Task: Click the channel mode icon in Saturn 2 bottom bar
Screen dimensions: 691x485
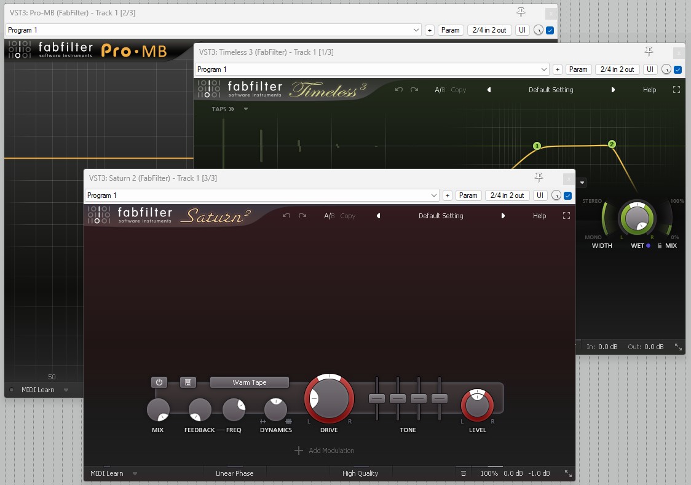Action: [x=463, y=473]
